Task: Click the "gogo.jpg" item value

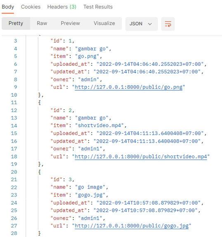Action: click(x=90, y=195)
